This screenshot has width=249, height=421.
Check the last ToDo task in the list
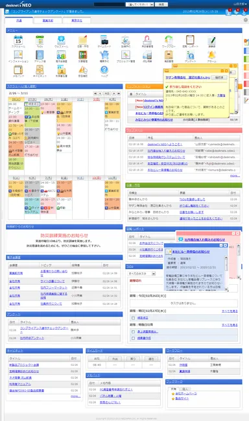134,339
